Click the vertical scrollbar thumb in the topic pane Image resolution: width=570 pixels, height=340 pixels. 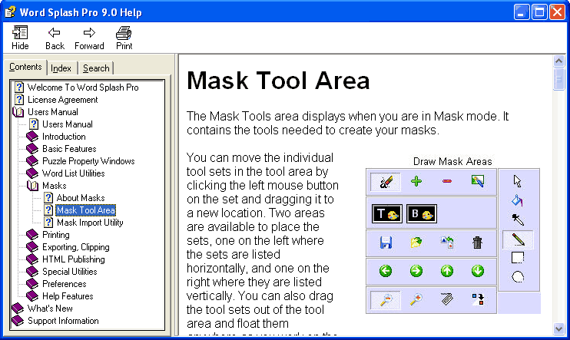click(558, 79)
